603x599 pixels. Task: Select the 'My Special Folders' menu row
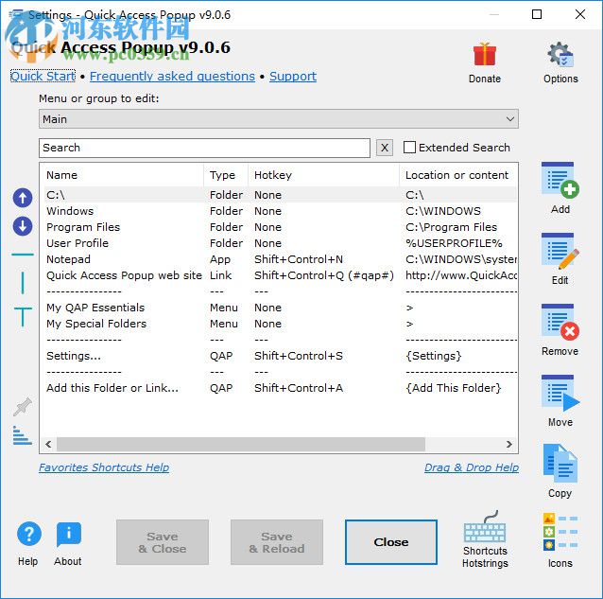pos(279,324)
